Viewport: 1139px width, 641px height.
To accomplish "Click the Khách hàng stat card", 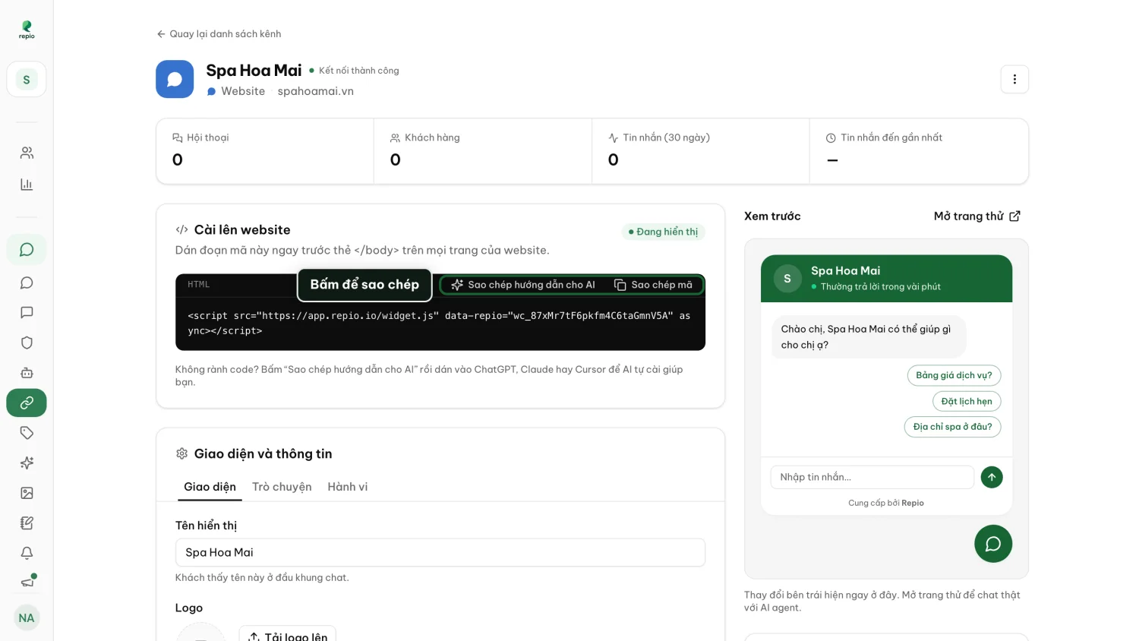I will [483, 151].
